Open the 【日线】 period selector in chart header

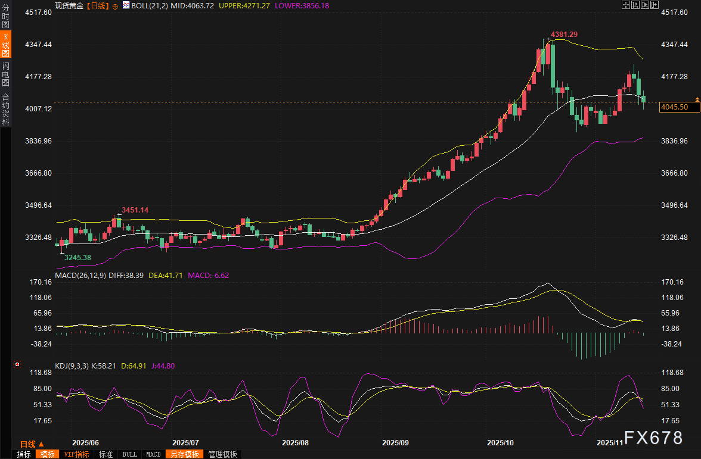tap(98, 5)
